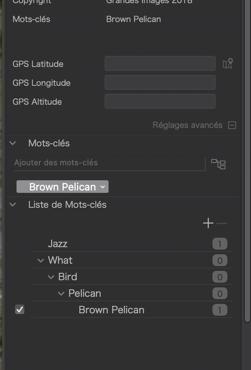Open the Brown Pelican tag dropdown arrow
Viewport: 251px width, 370px height.
pyautogui.click(x=103, y=187)
